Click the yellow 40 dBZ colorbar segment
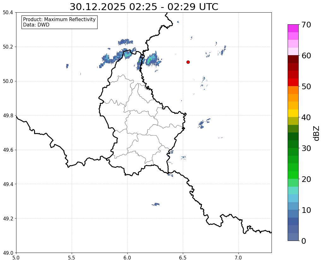This screenshot has height=263, width=323. (293, 113)
